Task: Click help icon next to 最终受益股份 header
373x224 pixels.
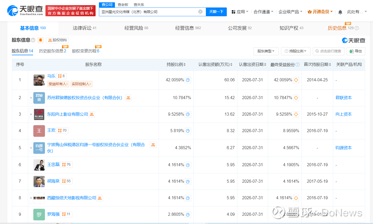Action: click(298, 65)
